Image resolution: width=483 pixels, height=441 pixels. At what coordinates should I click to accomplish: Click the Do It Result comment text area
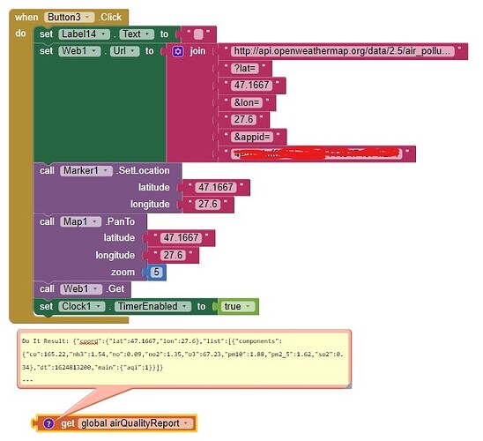(x=184, y=359)
